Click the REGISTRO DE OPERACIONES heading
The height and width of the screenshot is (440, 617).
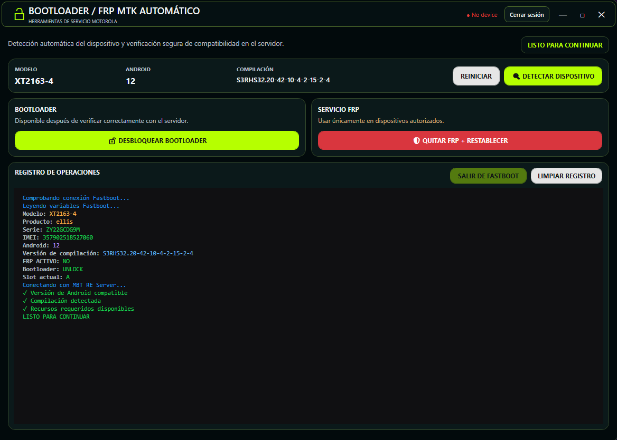[x=57, y=173]
